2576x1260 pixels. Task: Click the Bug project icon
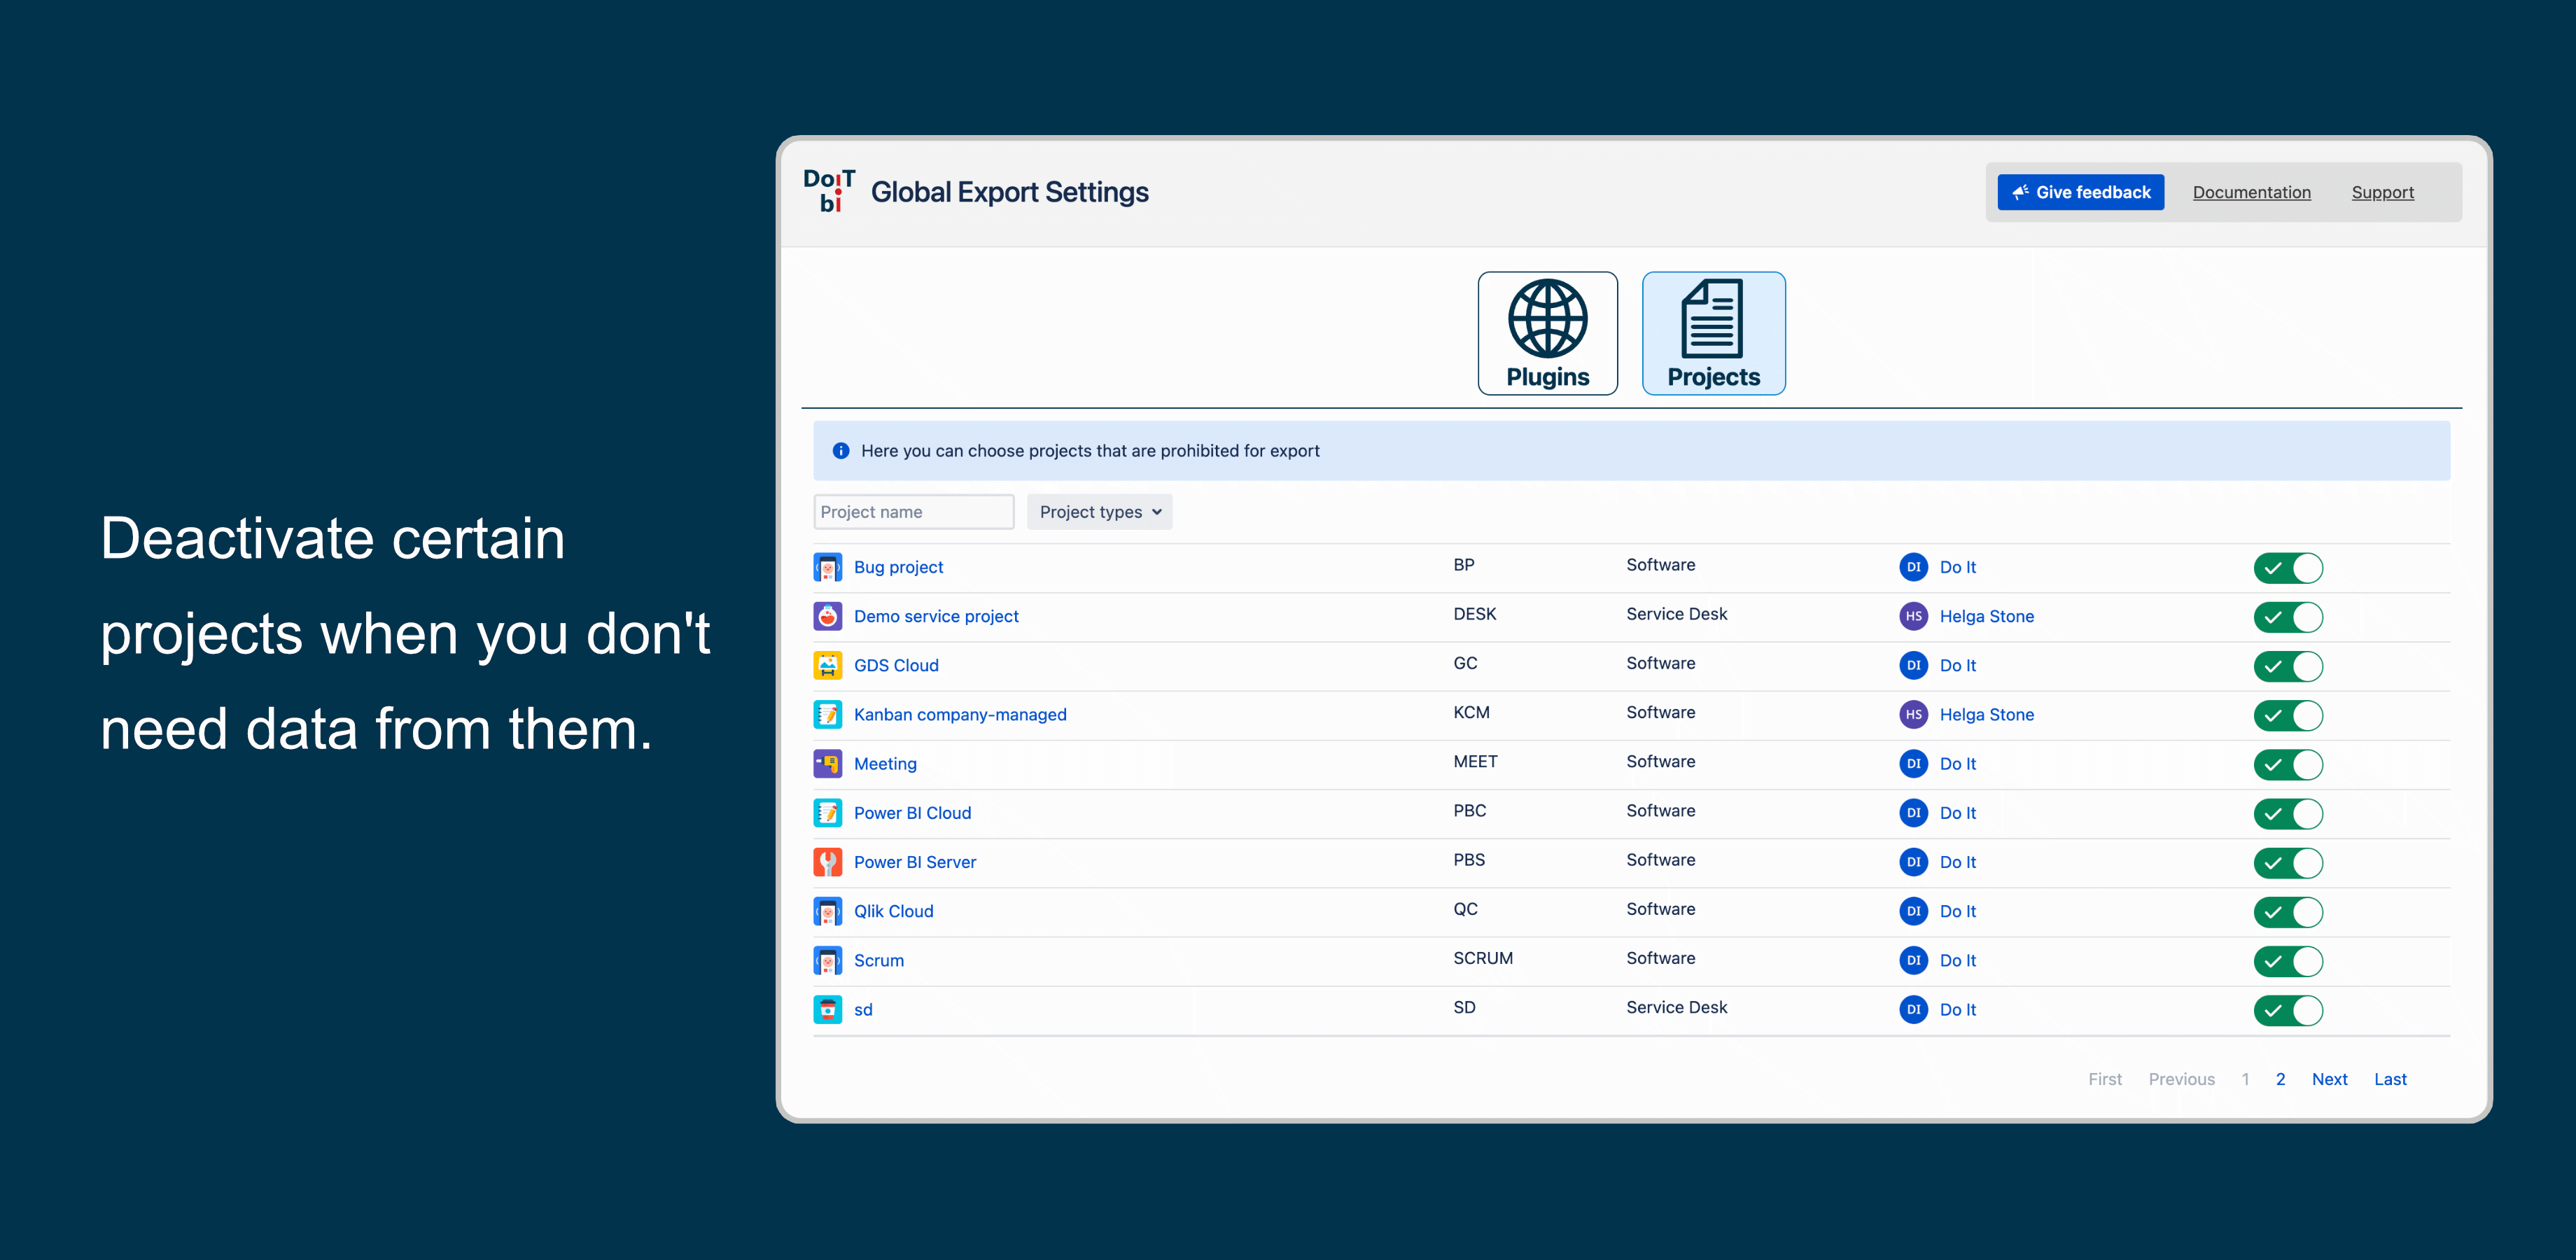(x=827, y=567)
